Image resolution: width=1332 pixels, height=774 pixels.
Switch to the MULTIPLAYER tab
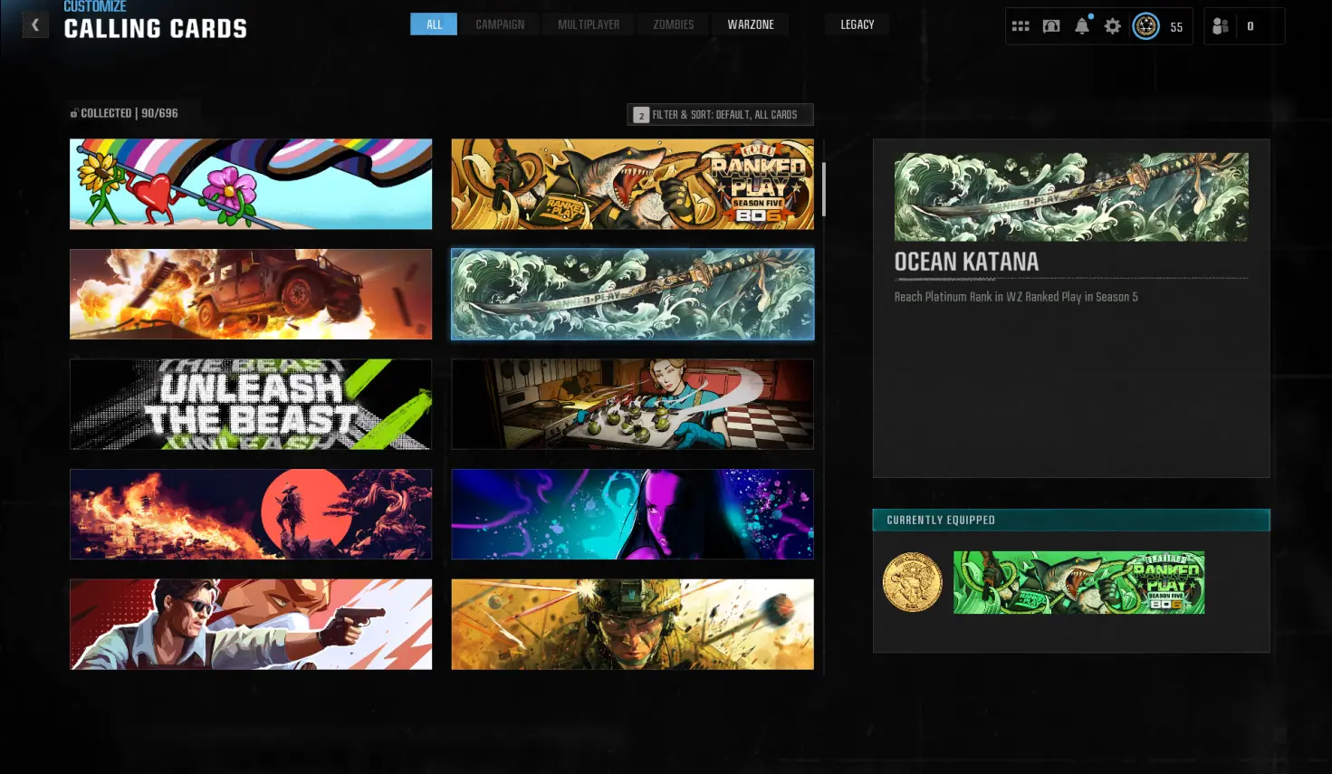click(589, 24)
